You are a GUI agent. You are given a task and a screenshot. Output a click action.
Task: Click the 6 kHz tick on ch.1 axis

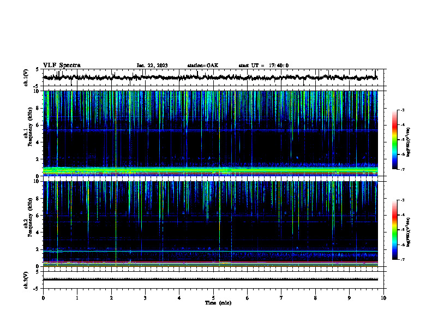[39, 125]
